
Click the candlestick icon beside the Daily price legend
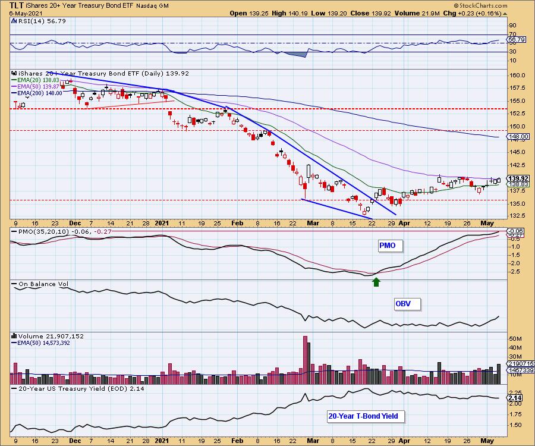point(14,73)
